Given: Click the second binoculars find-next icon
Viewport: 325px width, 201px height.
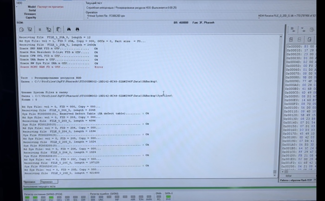Looking at the screenshot, I should [78, 29].
